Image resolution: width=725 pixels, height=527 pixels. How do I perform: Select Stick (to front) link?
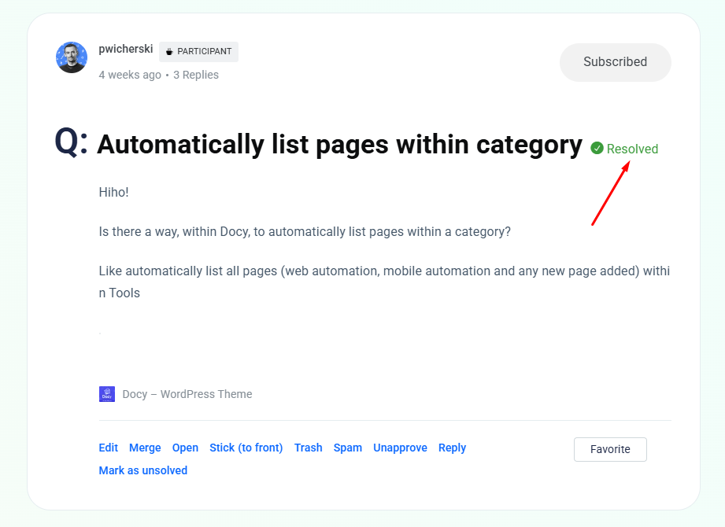click(246, 448)
